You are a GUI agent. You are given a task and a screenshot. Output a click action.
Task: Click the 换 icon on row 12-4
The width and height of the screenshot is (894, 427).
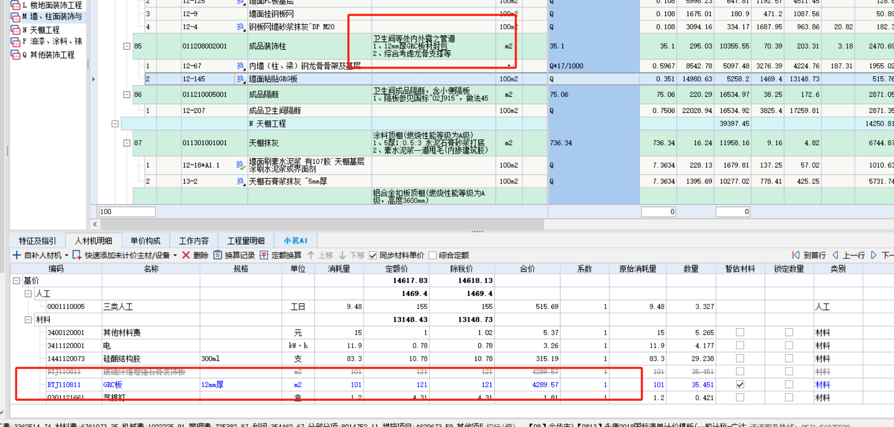pyautogui.click(x=241, y=27)
